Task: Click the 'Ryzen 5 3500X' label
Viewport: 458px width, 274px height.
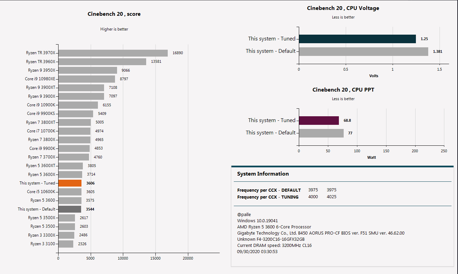Action: (x=41, y=218)
